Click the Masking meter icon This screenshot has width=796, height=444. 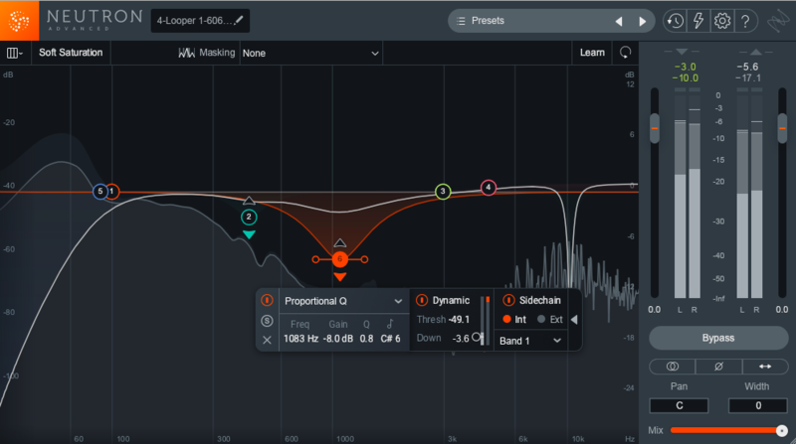(186, 53)
